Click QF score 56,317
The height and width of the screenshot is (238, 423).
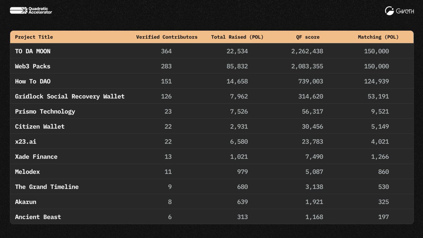point(312,111)
